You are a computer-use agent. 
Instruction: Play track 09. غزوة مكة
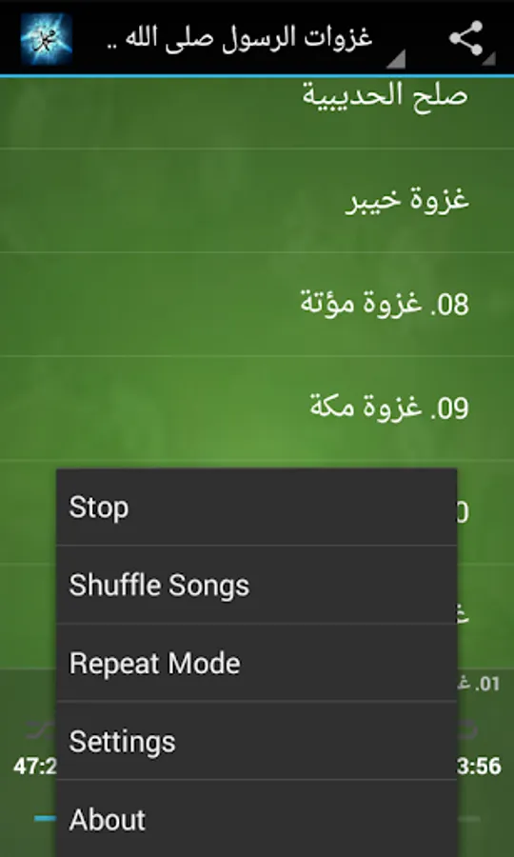(257, 408)
